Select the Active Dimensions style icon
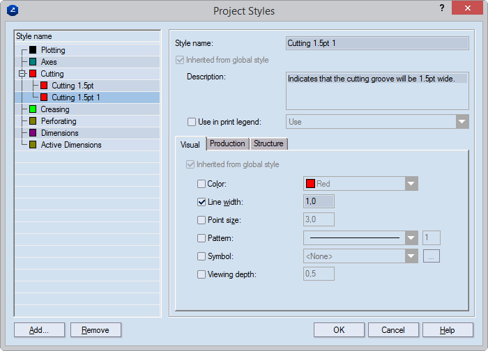Screen dimensions: 488x351 (33, 145)
